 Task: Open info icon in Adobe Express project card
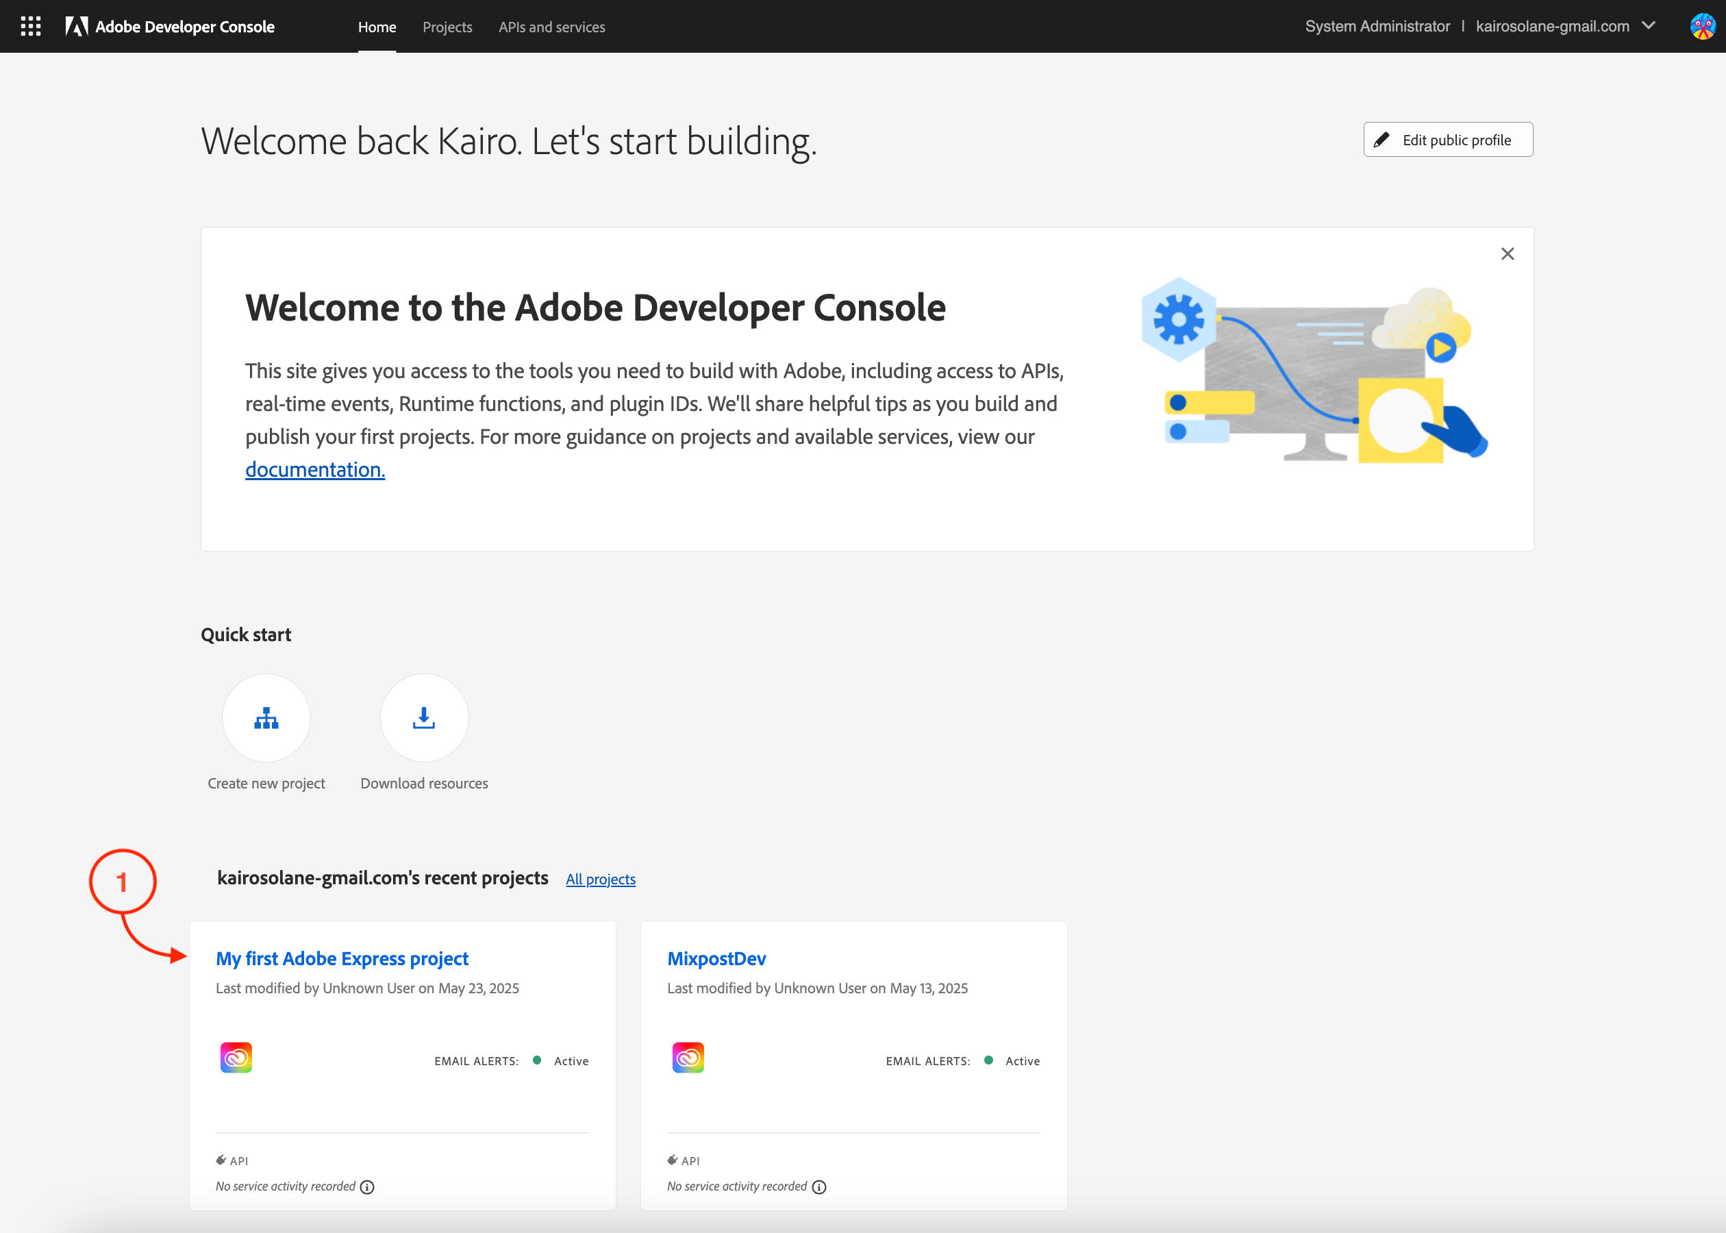[367, 1186]
